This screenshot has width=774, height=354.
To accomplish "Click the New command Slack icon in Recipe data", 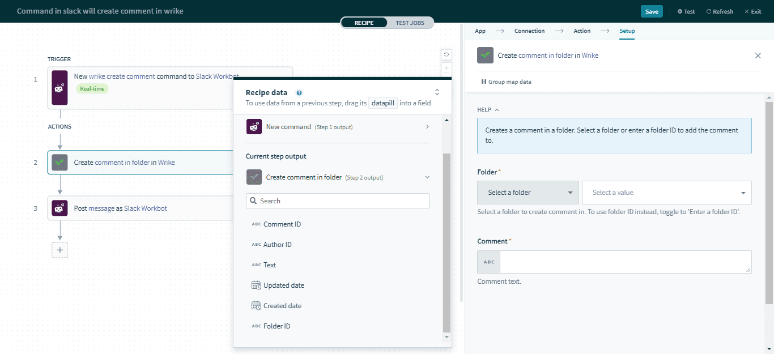I will tap(254, 126).
